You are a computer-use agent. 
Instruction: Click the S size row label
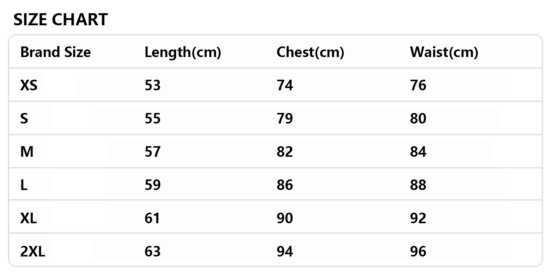[24, 119]
